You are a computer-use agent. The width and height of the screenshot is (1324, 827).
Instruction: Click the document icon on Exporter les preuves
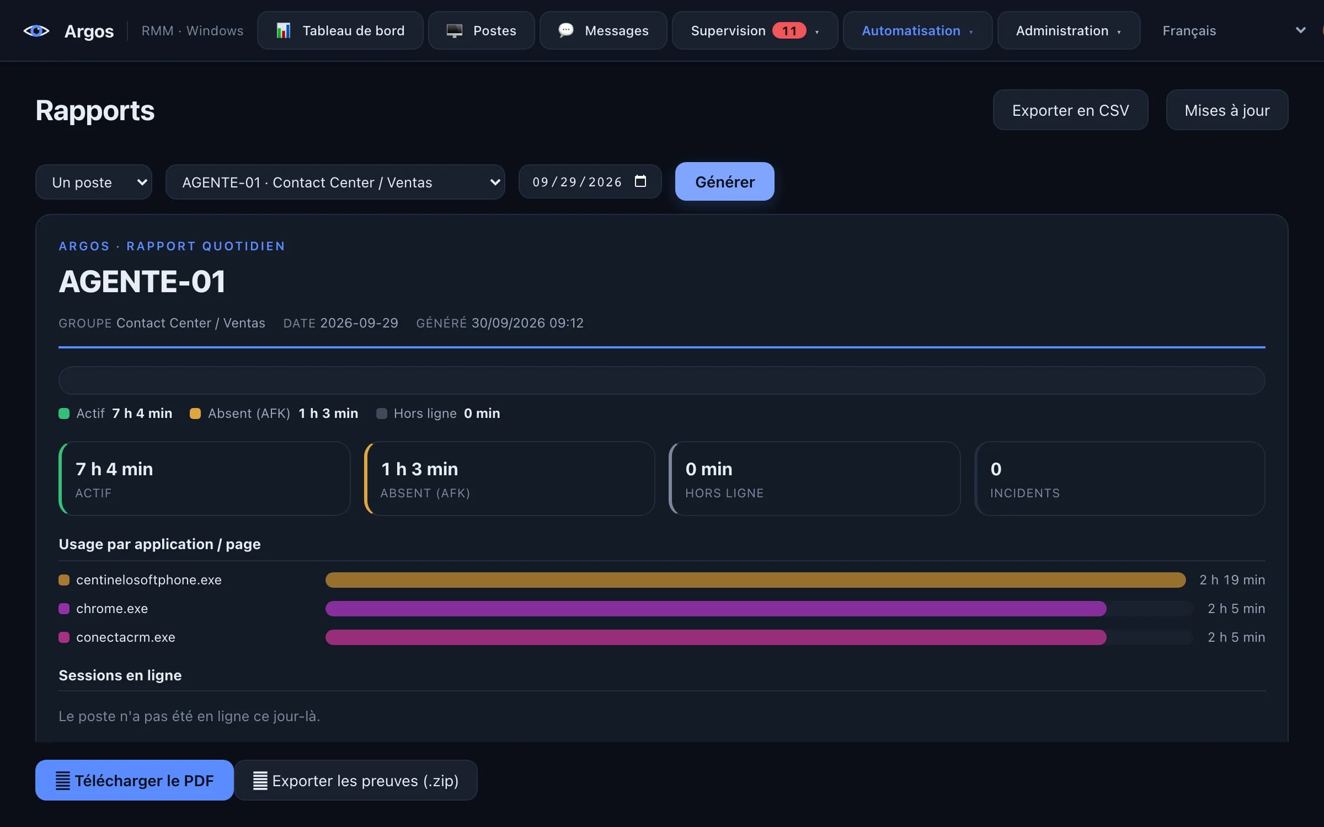[x=260, y=780]
